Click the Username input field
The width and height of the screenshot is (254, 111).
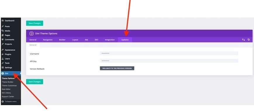click(169, 53)
